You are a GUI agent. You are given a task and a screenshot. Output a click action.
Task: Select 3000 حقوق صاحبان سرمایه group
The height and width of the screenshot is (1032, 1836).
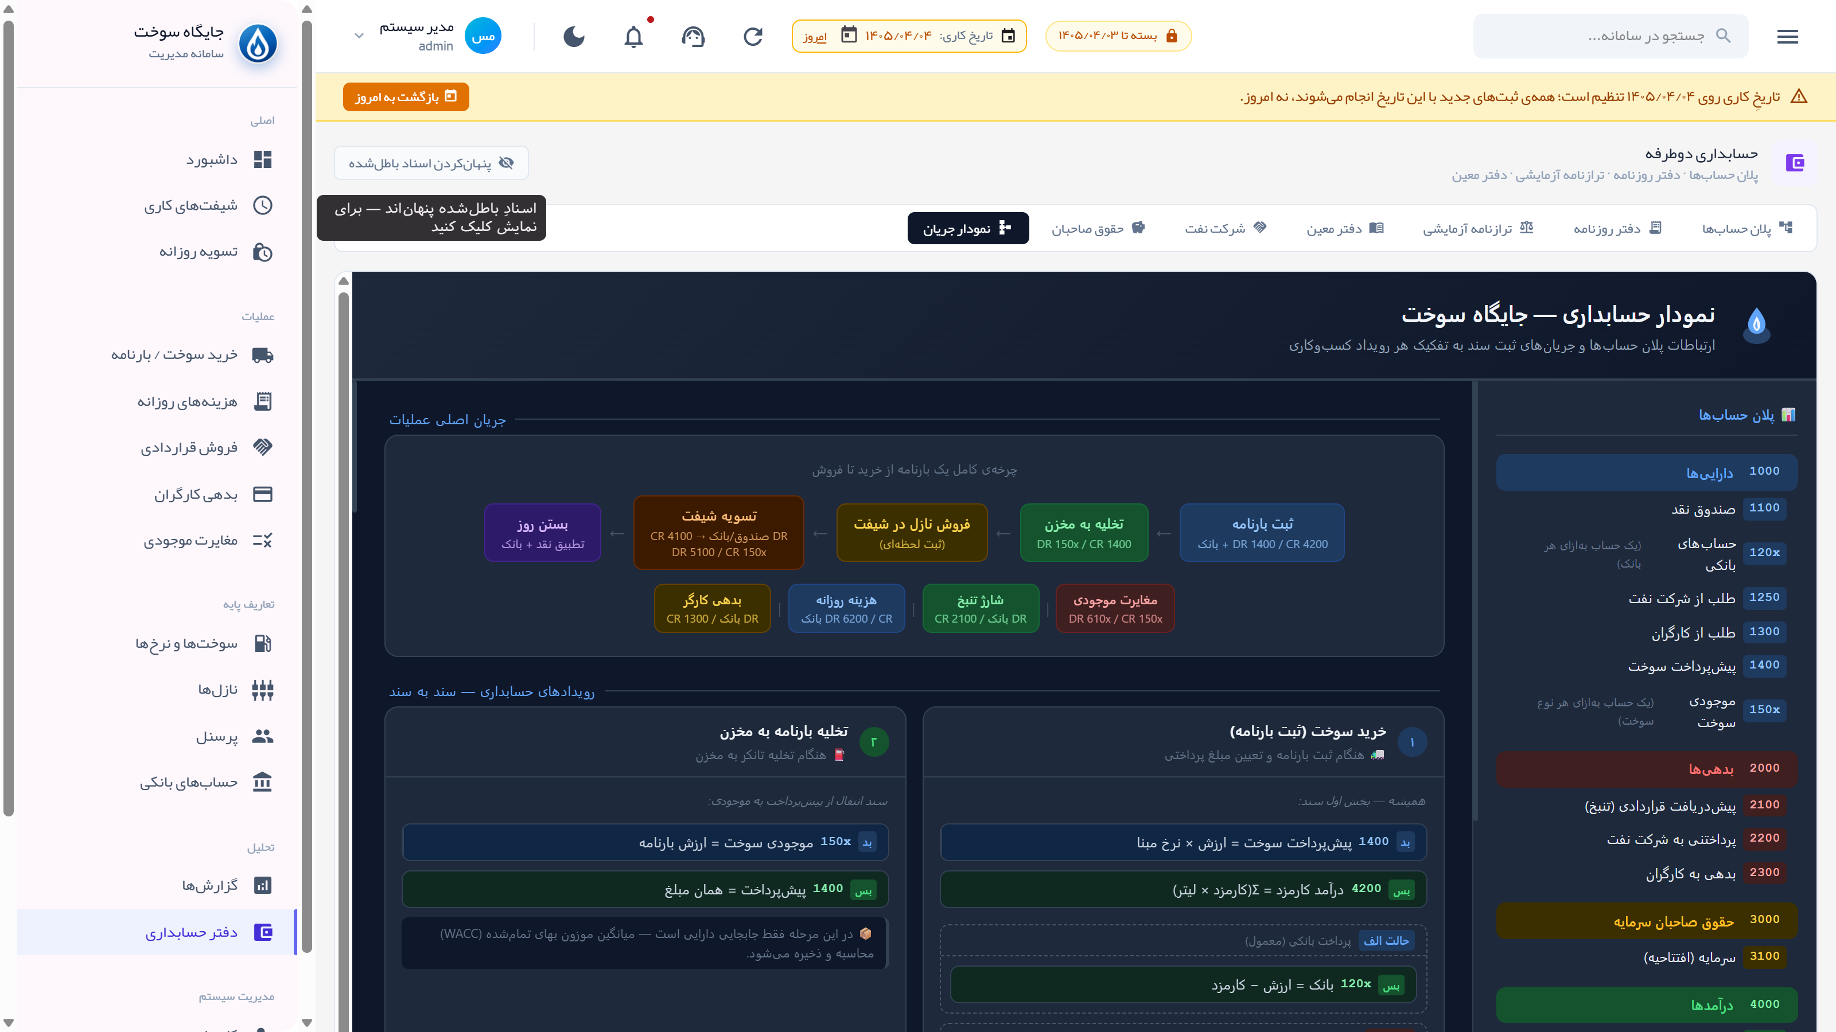tap(1647, 921)
